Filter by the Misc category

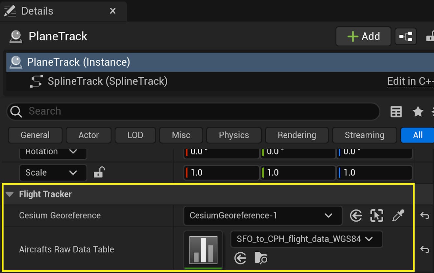click(181, 135)
